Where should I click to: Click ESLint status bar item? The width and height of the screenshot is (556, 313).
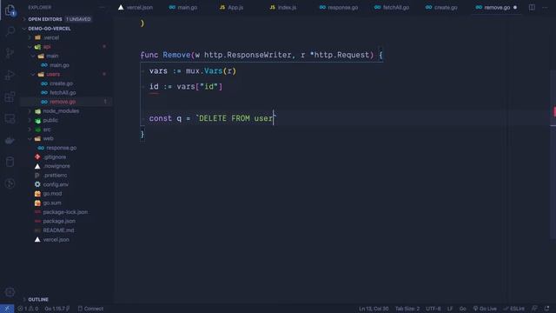(x=513, y=309)
